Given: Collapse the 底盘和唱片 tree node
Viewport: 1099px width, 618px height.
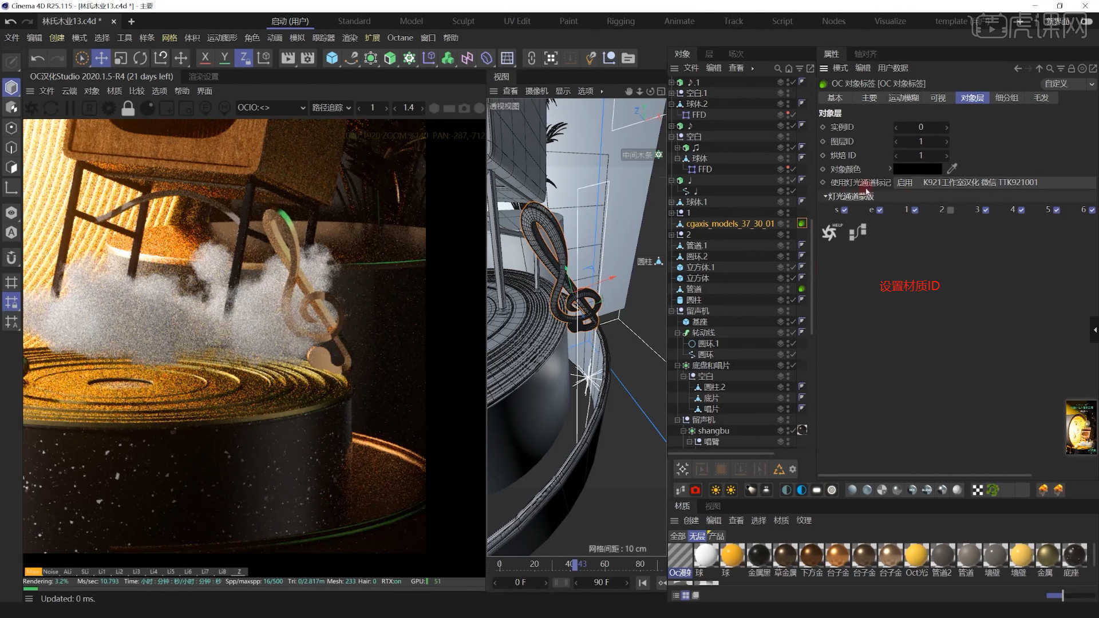Looking at the screenshot, I should 677,365.
